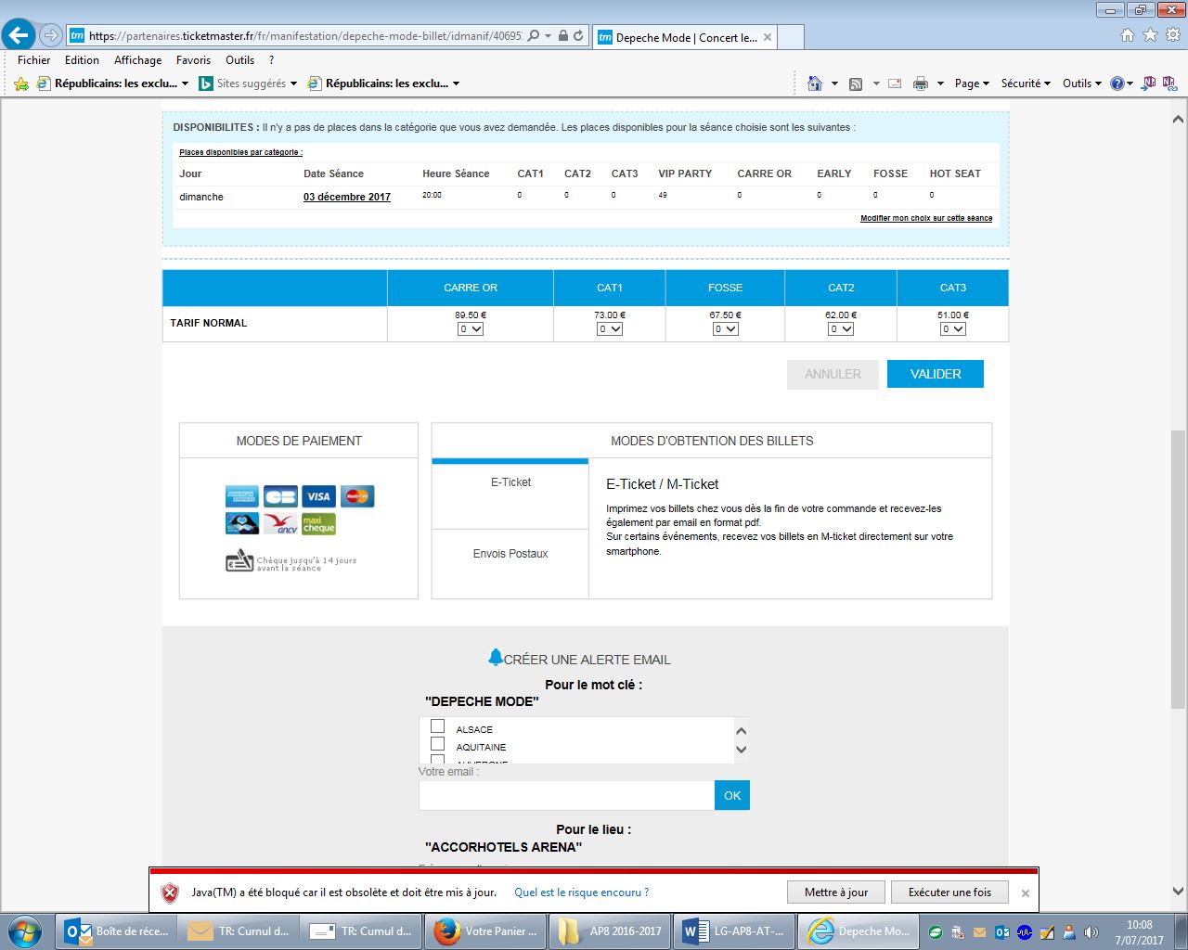The image size is (1188, 950).
Task: Open CAT2 quantity dropdown
Action: [x=841, y=329]
